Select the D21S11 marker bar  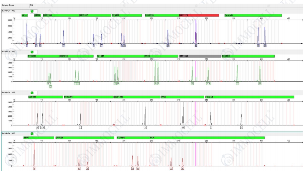click(120, 56)
